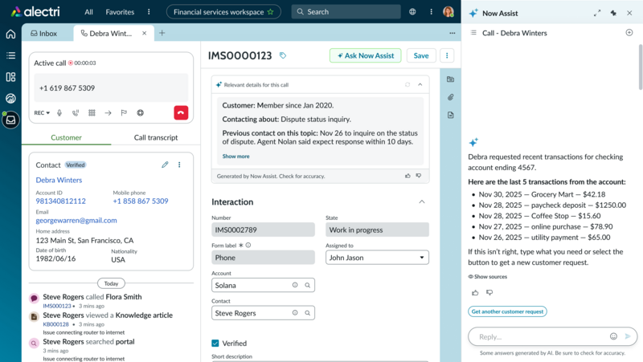Click Get another customer request

(x=507, y=311)
